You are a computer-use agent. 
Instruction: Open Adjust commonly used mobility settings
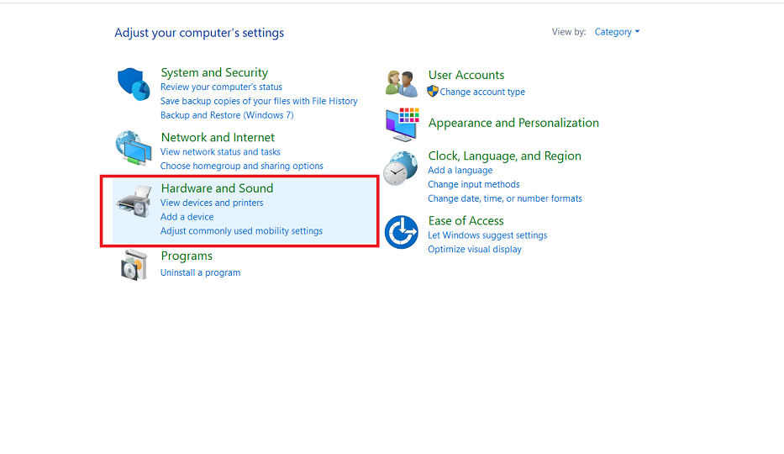(x=241, y=231)
